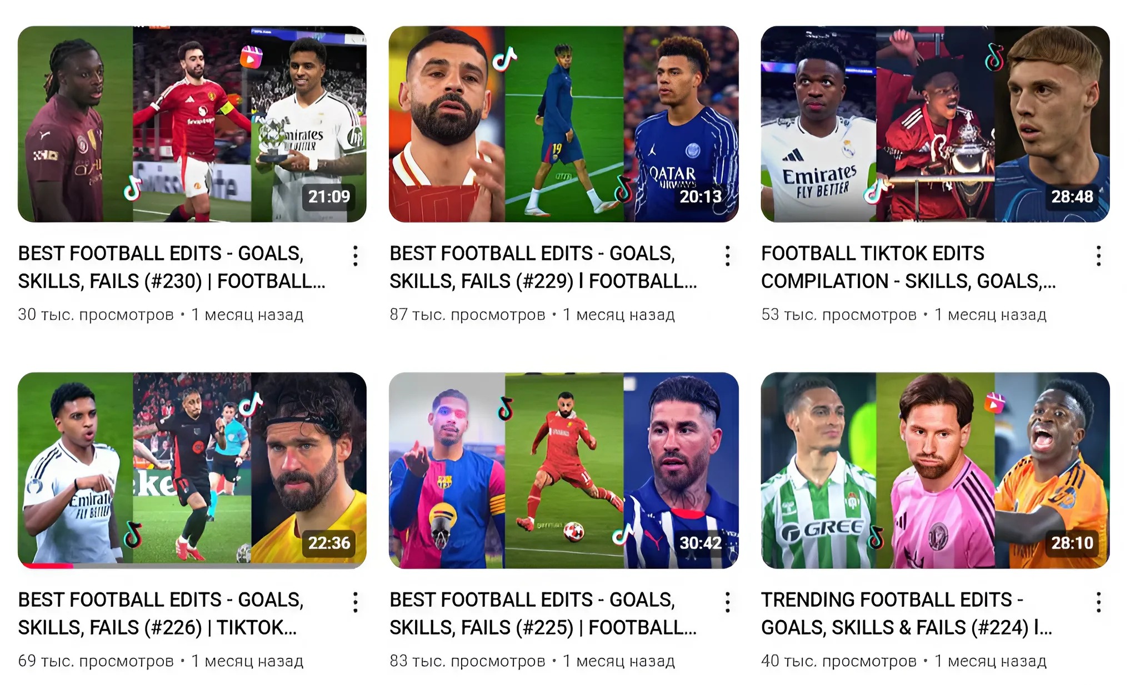Open title Best Football Edits (#225)
Viewport: 1140px width, 685px height.
tap(543, 613)
